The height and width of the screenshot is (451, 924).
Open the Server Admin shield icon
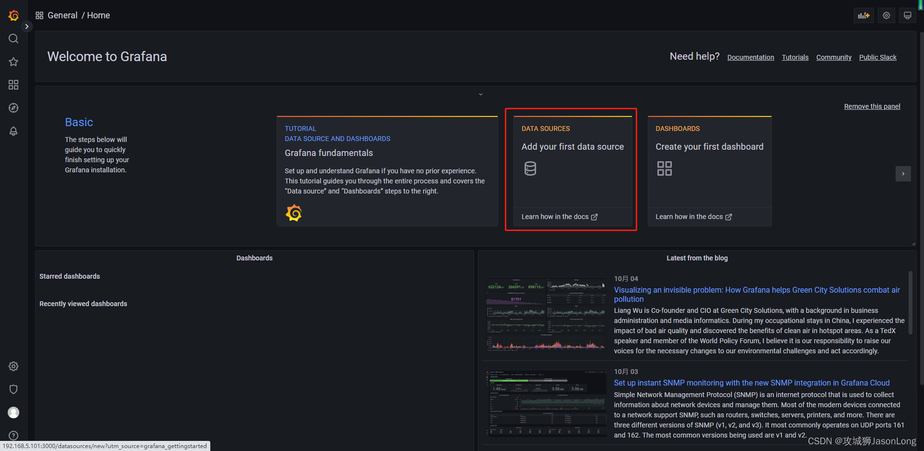pyautogui.click(x=13, y=389)
